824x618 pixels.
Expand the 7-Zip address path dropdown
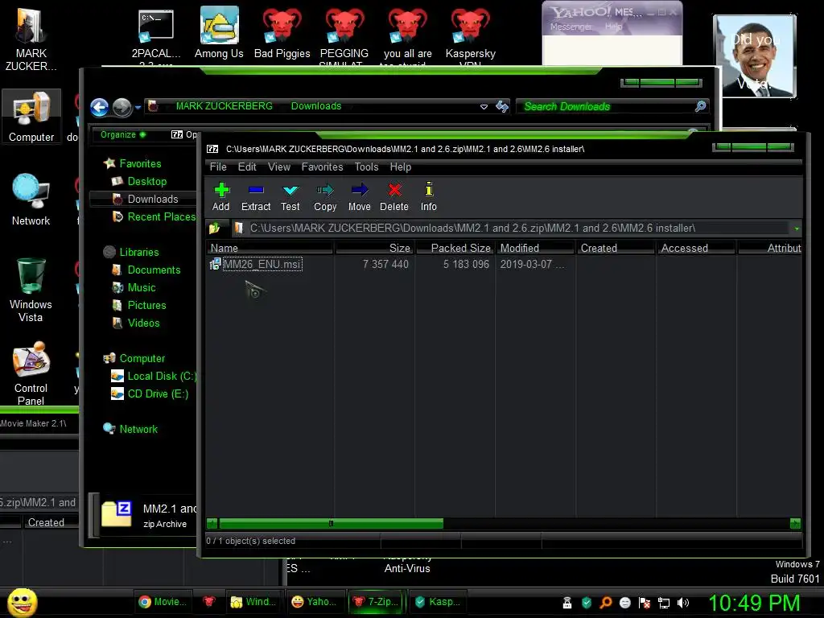[797, 229]
